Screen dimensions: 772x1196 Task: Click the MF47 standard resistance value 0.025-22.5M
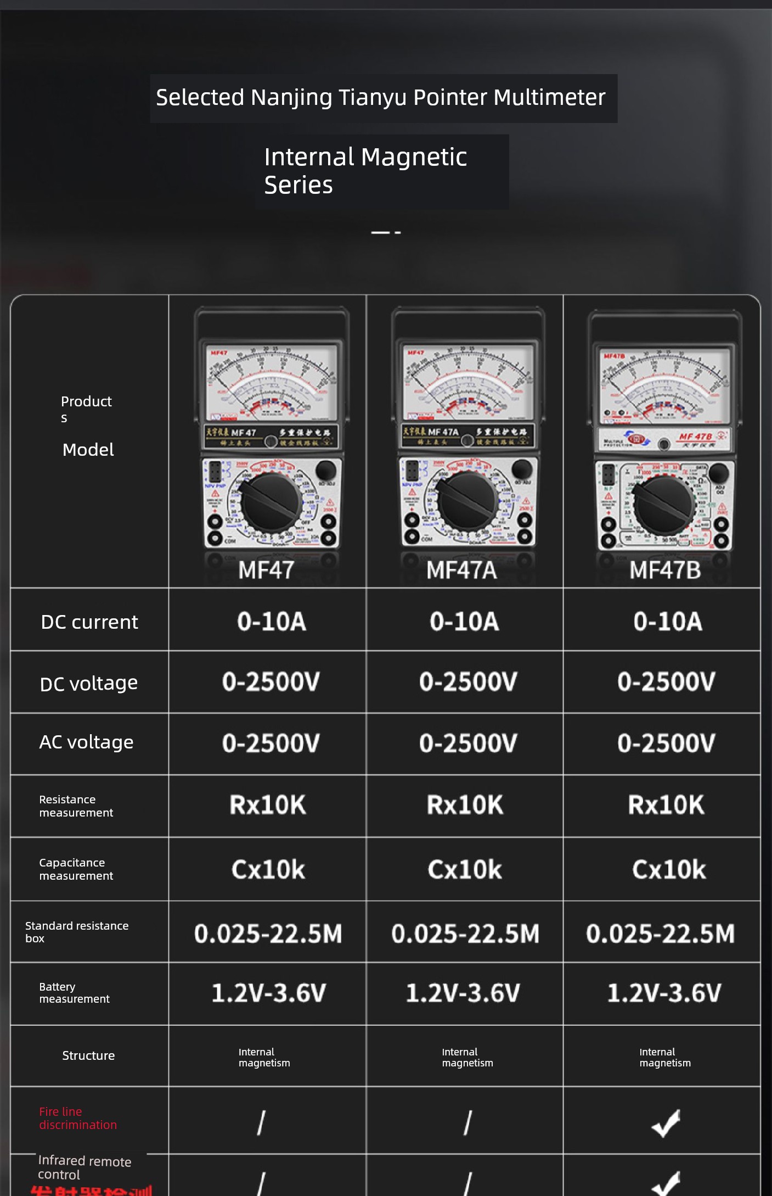coord(268,933)
